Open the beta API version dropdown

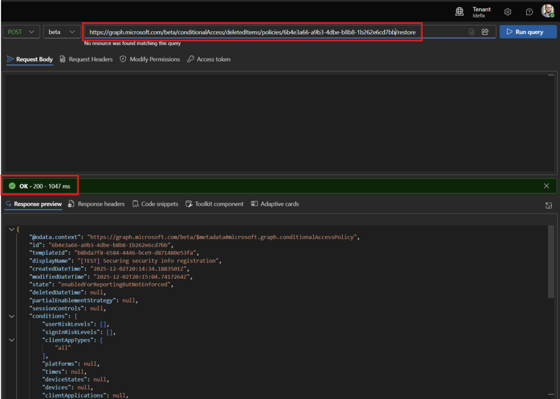click(61, 32)
